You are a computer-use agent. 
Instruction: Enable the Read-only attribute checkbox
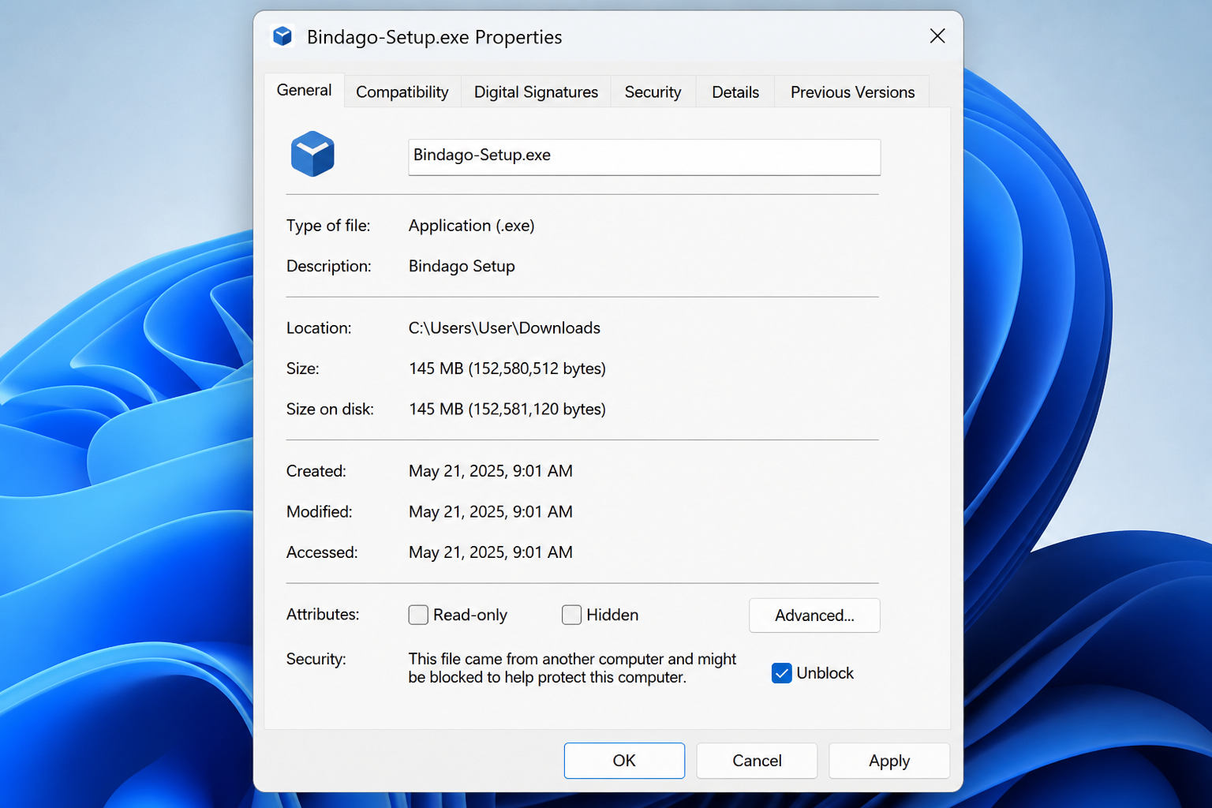click(418, 615)
